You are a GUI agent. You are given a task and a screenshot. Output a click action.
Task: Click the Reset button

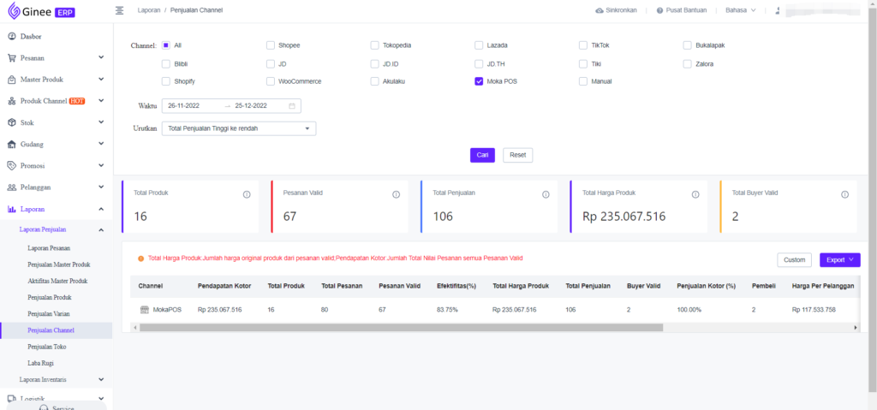[518, 155]
